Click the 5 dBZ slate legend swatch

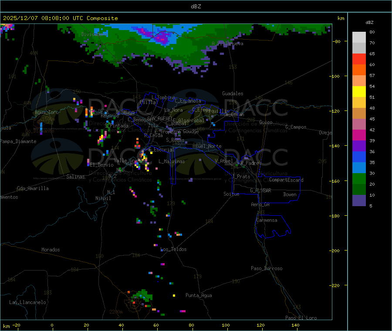359,201
